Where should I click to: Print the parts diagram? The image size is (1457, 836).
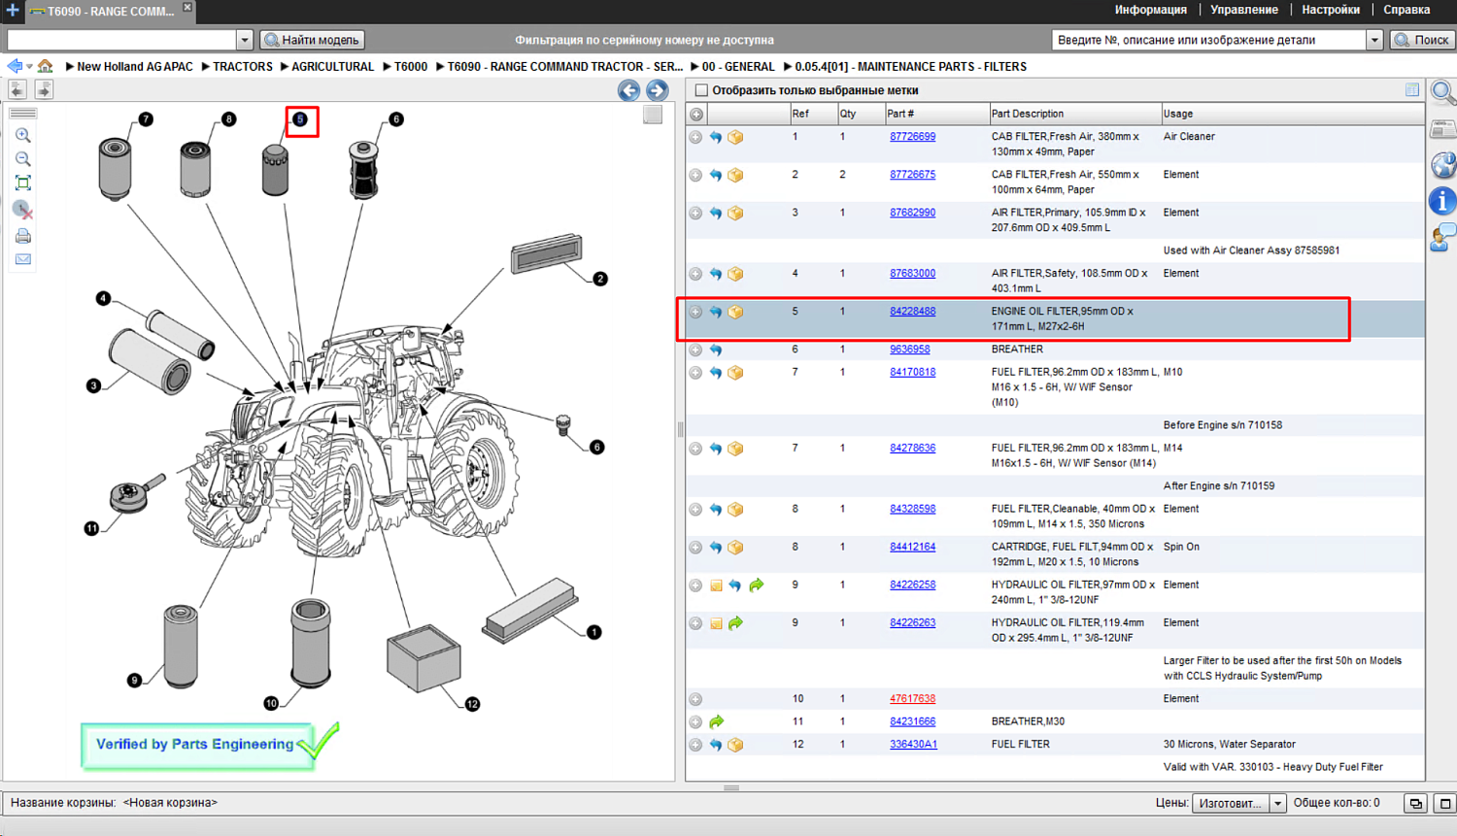[23, 236]
